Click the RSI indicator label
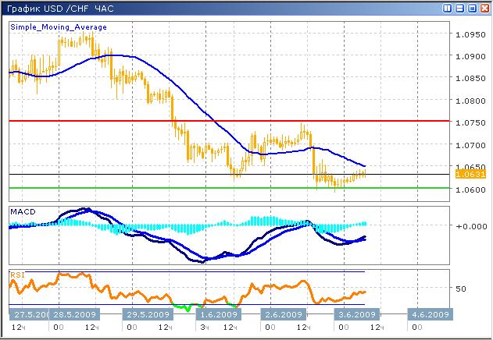 coord(17,274)
